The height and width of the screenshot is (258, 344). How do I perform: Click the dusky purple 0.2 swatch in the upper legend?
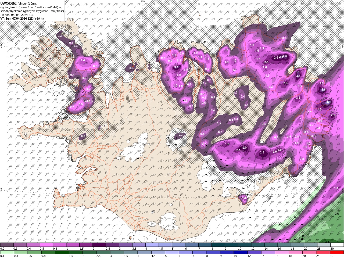[x=7, y=245]
